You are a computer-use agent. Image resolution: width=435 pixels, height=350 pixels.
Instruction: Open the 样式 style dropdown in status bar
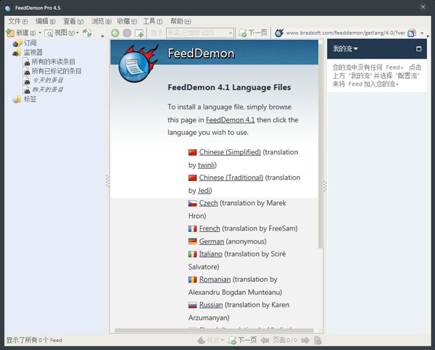[210, 341]
